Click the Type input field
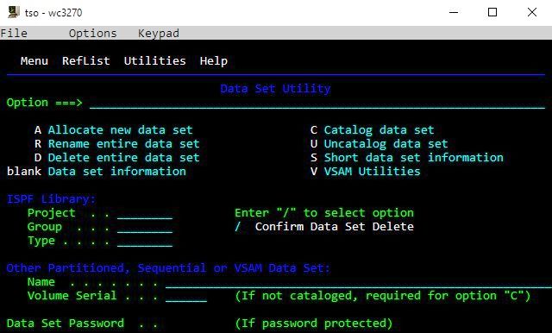Screen dimensions: 552x333 coord(145,241)
